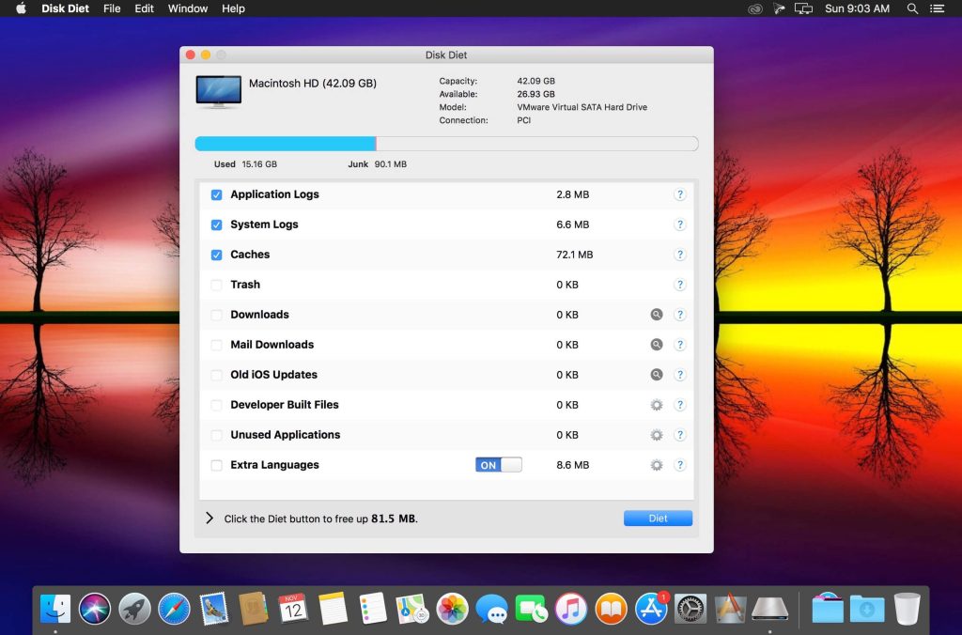
Task: Click the magnifier icon beside Mail Downloads
Action: (657, 345)
